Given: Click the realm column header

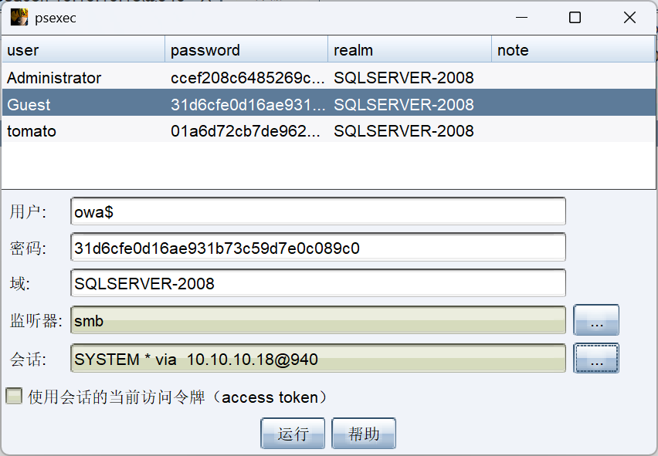Looking at the screenshot, I should coord(409,50).
